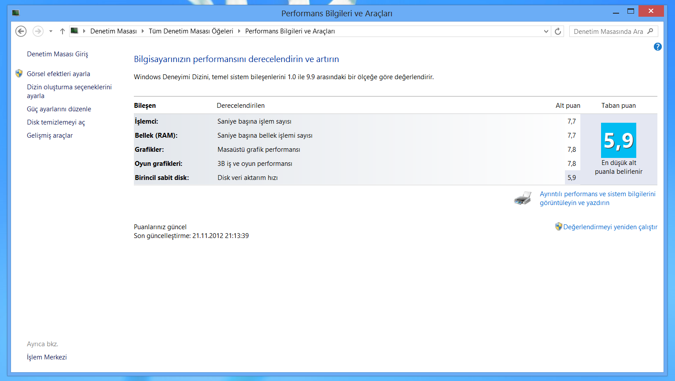Click 7,8 subscore in Oyun grafikleri row

572,164
